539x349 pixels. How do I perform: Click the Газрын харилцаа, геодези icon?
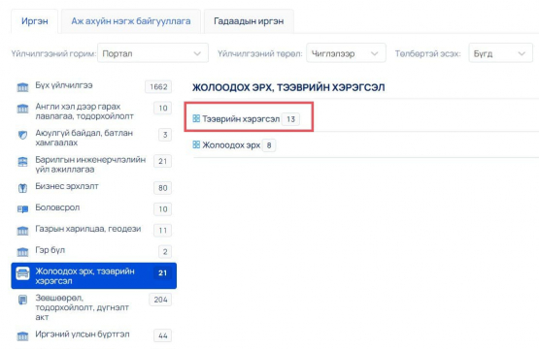coord(22,231)
